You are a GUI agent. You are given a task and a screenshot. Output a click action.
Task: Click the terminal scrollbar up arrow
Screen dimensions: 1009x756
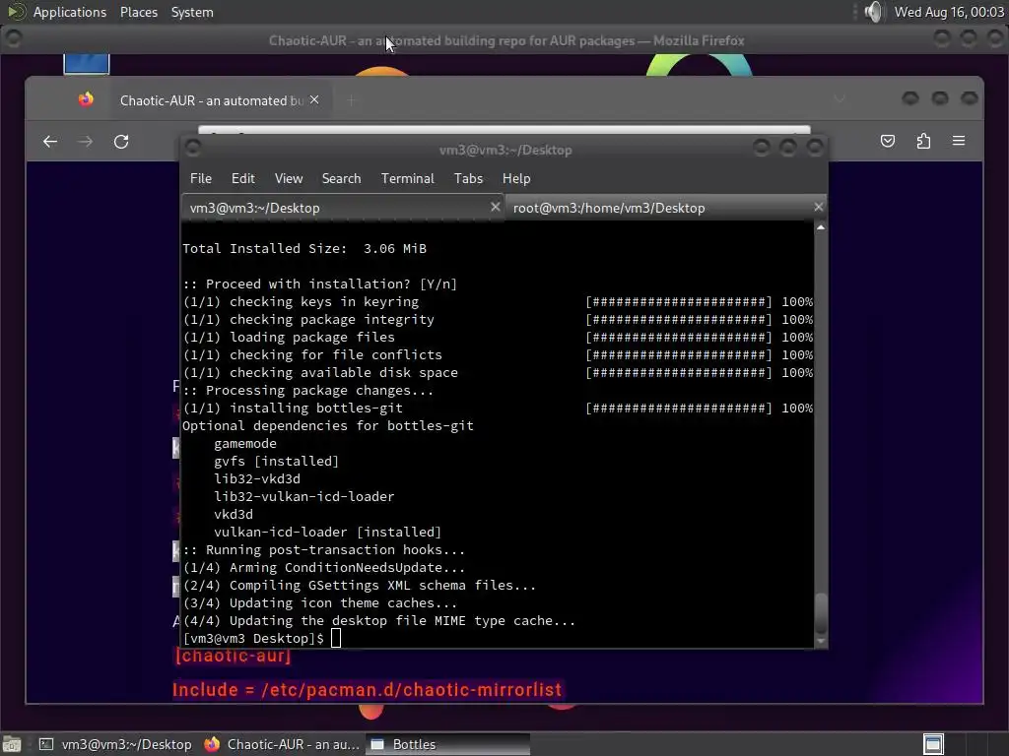pos(821,227)
